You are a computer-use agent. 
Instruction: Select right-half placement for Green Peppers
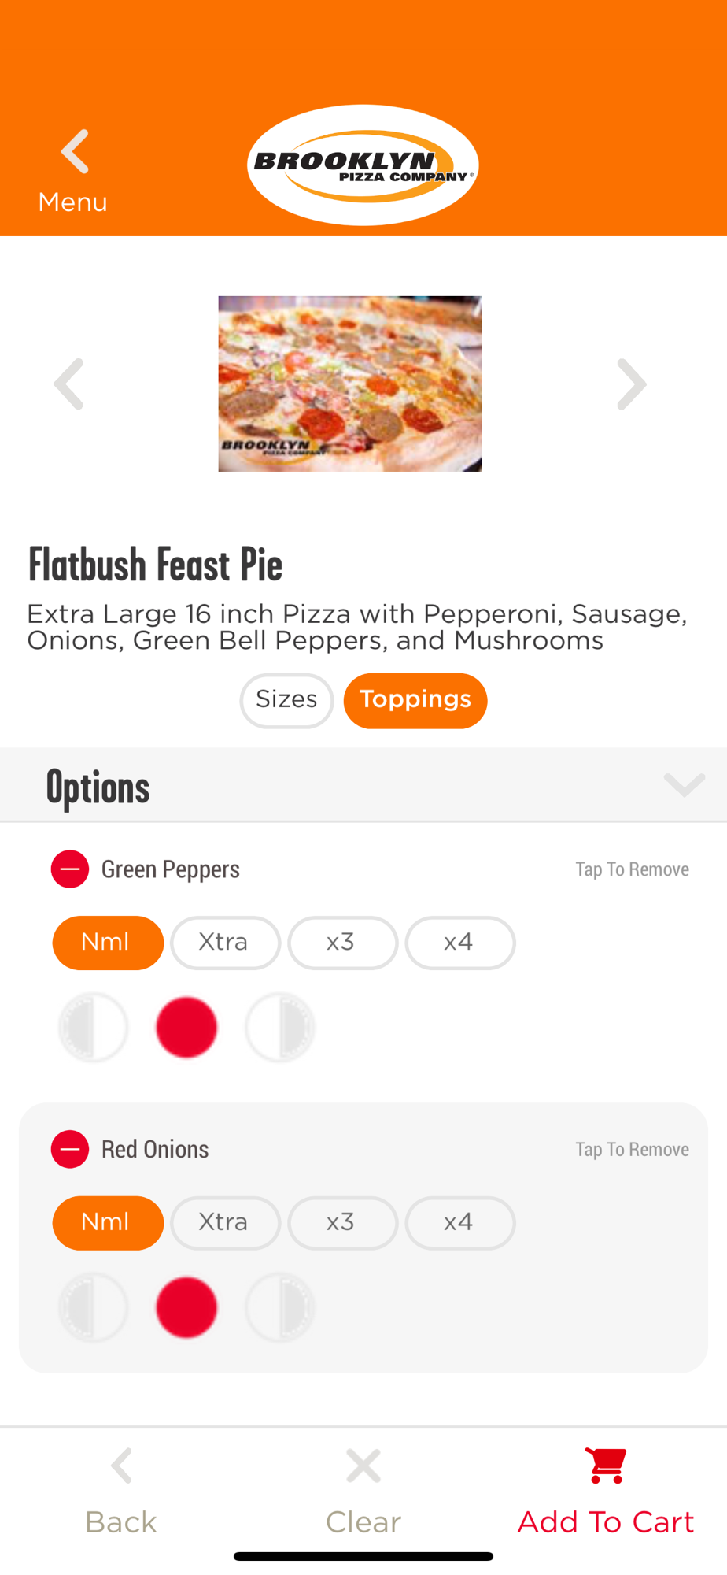coord(280,1028)
